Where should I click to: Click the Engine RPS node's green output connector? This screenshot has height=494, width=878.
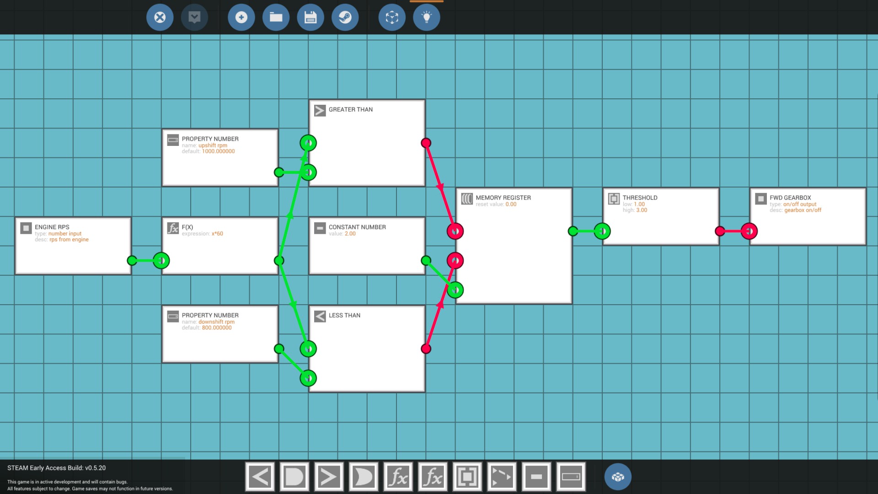pyautogui.click(x=132, y=261)
